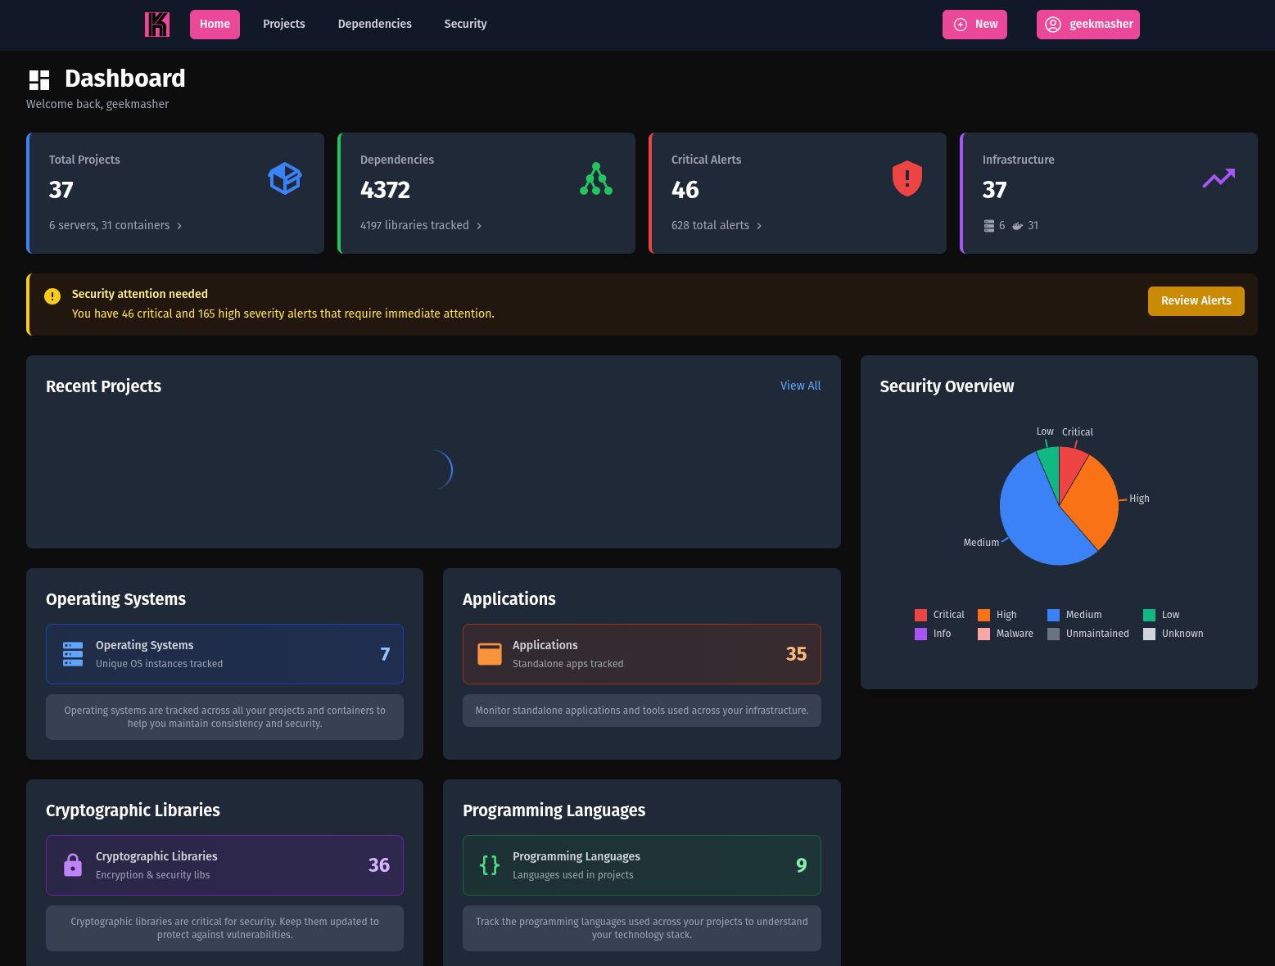Click the Kenobi logo icon
Screen dimensions: 1275x966
156,24
